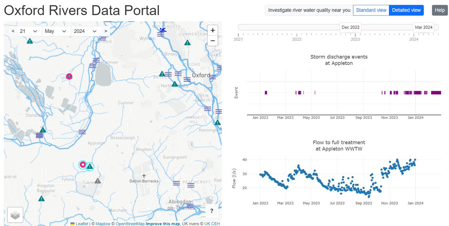
Task: Switch to Detailed view
Action: pos(406,10)
